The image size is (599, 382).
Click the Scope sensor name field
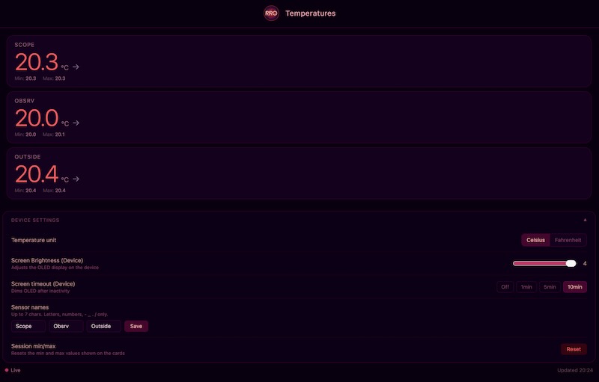(28, 327)
